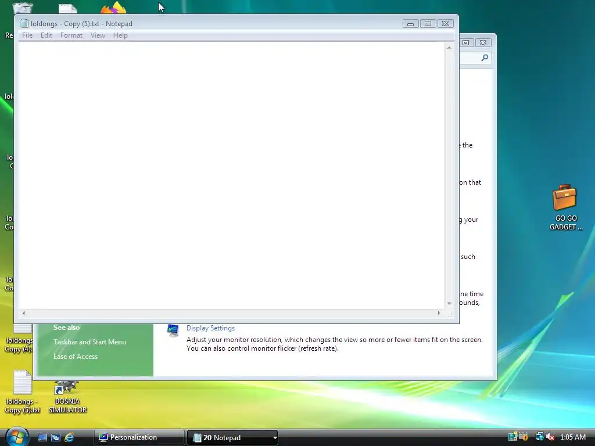Click the See also heading text
This screenshot has height=446, width=595.
pos(66,328)
